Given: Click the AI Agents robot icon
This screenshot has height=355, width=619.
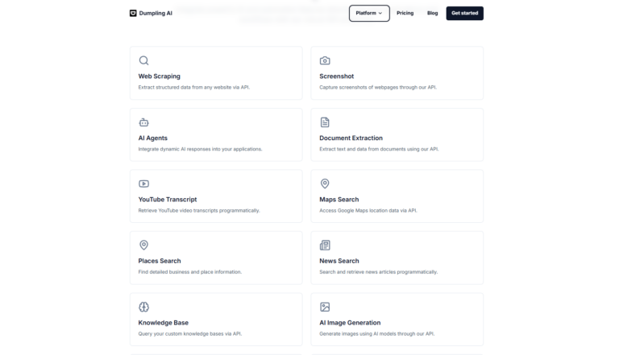Looking at the screenshot, I should coord(143,122).
